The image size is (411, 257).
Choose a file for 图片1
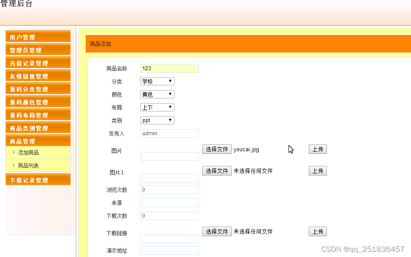click(x=217, y=171)
